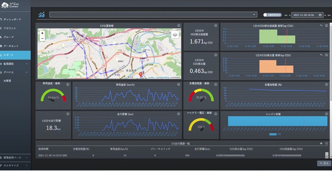Image resolution: width=332 pixels, height=173 pixels.
Task: Toggle the 自動更新無効 auto-refresh switch
Action: (266, 15)
